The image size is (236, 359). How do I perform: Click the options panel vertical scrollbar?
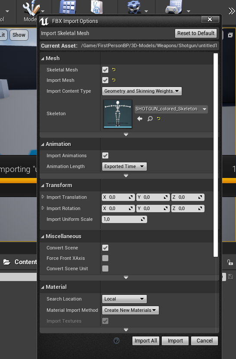[216, 155]
